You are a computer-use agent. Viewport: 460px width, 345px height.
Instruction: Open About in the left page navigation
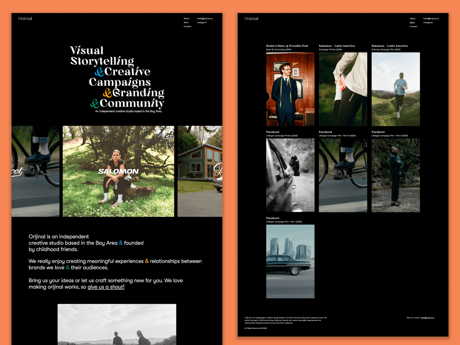click(186, 18)
